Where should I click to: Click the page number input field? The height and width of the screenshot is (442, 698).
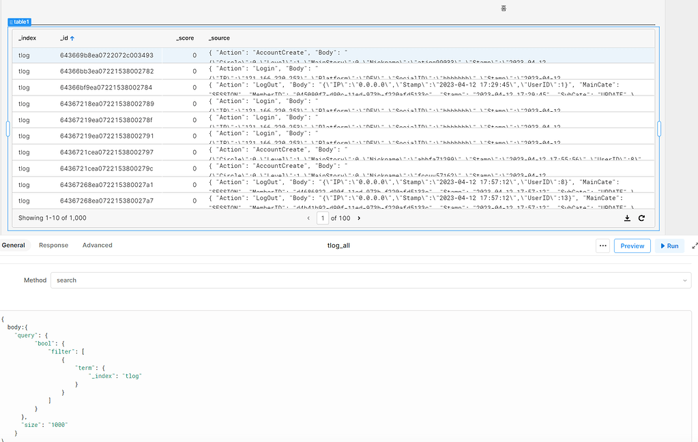[321, 218]
